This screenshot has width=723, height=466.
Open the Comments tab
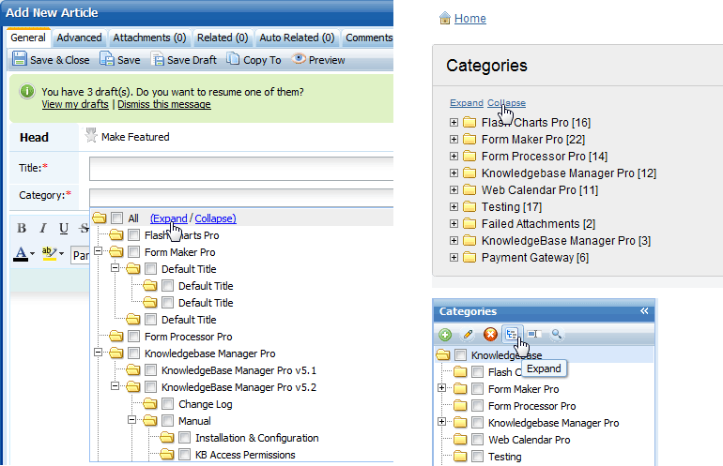pos(368,38)
